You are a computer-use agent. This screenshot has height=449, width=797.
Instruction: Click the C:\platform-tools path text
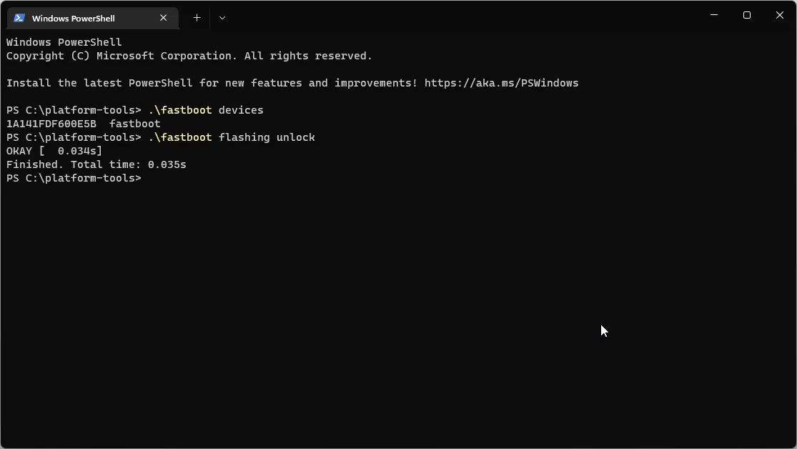pyautogui.click(x=81, y=110)
